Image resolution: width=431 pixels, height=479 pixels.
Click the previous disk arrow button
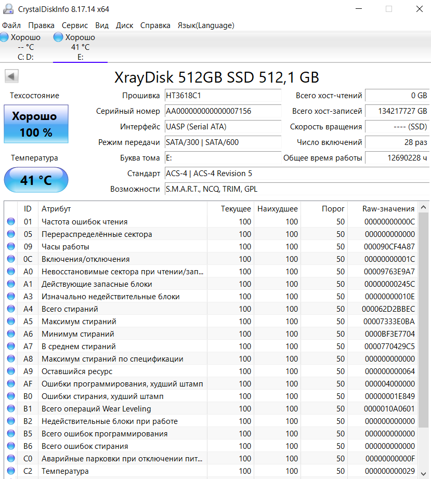(x=11, y=76)
